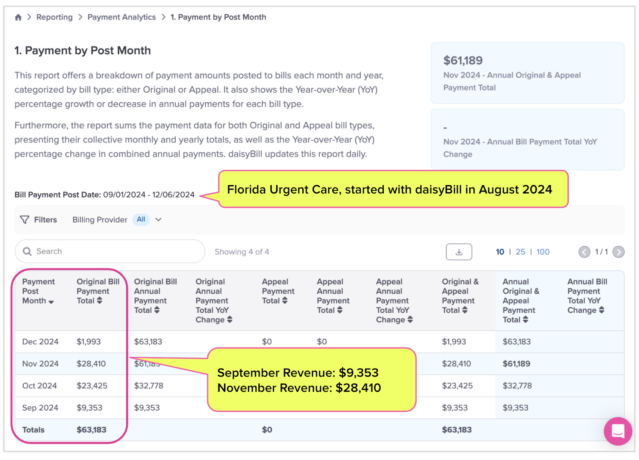Open the chat support bubble icon
Image resolution: width=639 pixels, height=460 pixels.
tap(618, 431)
